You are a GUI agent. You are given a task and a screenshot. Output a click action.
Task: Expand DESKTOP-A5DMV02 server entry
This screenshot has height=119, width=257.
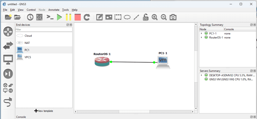[x=201, y=75]
